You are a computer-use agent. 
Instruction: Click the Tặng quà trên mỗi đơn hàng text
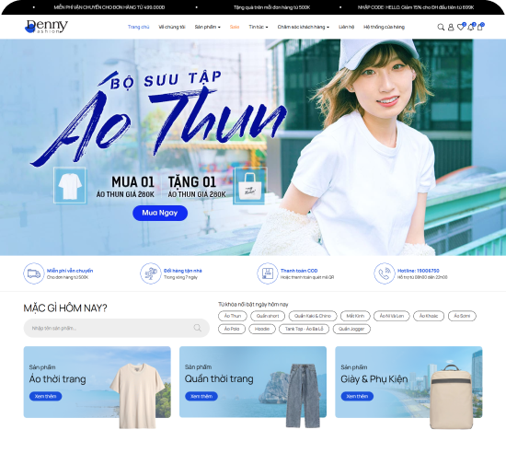click(x=271, y=7)
